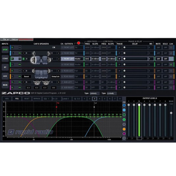Click the Reset button in speakers panel
This screenshot has height=176, width=176.
click(26, 77)
